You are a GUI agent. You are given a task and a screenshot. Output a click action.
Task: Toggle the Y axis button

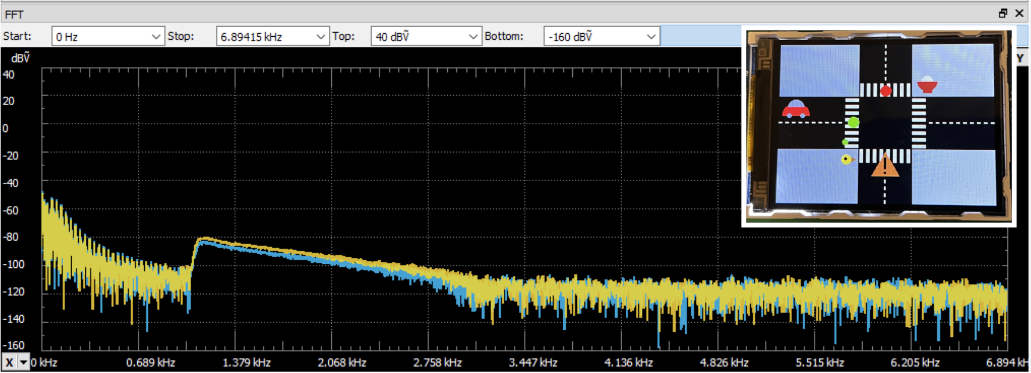(x=1021, y=59)
